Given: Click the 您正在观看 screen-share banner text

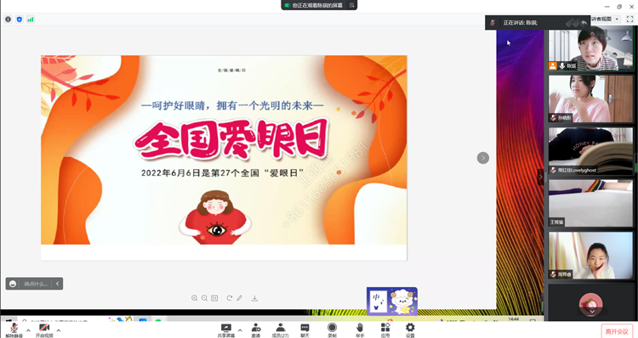Looking at the screenshot, I should (x=317, y=5).
